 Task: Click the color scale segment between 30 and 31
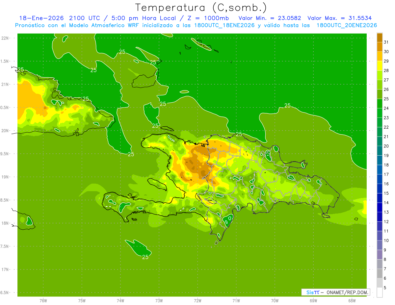pyautogui.click(x=380, y=47)
